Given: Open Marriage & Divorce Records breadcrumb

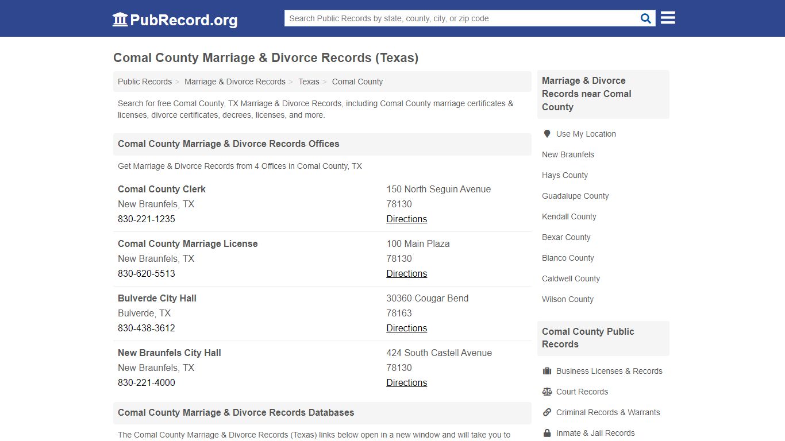Looking at the screenshot, I should point(235,82).
